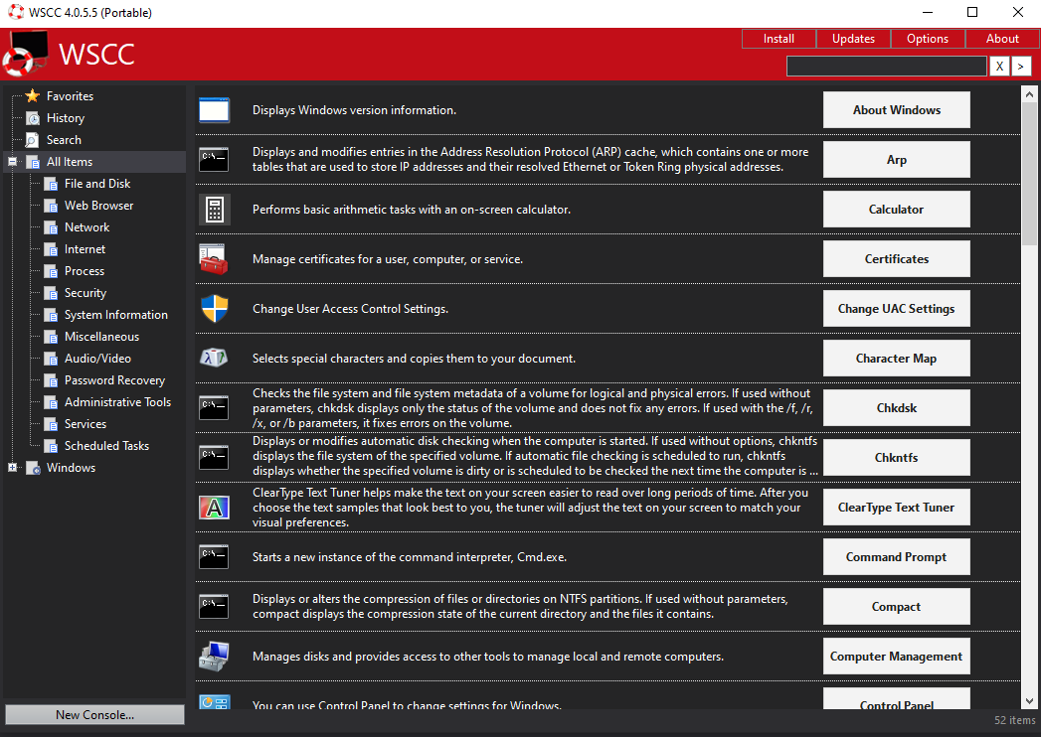Click the Control Panel row icon
The width and height of the screenshot is (1041, 737).
click(214, 702)
